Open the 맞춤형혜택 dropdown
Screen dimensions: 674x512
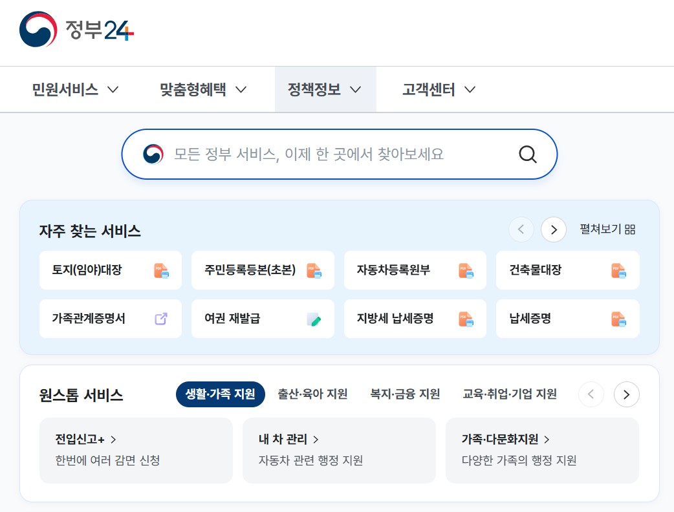click(201, 90)
